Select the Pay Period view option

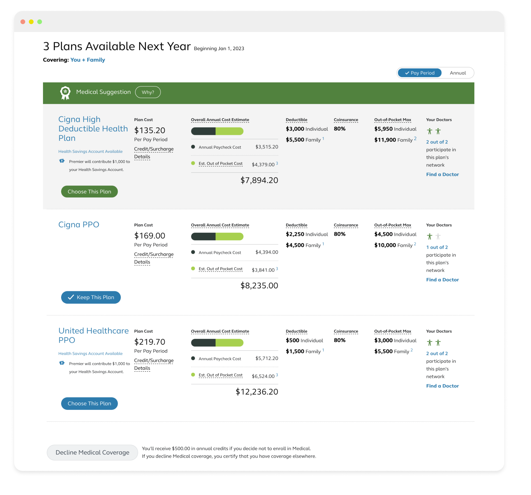[x=419, y=73]
